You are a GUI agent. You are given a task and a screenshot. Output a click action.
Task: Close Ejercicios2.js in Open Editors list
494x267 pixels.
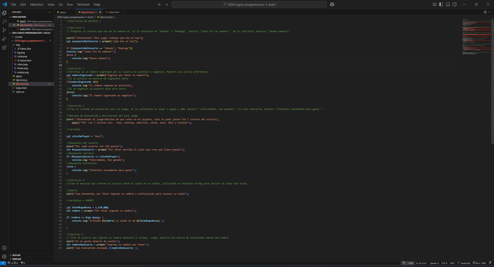[14, 25]
